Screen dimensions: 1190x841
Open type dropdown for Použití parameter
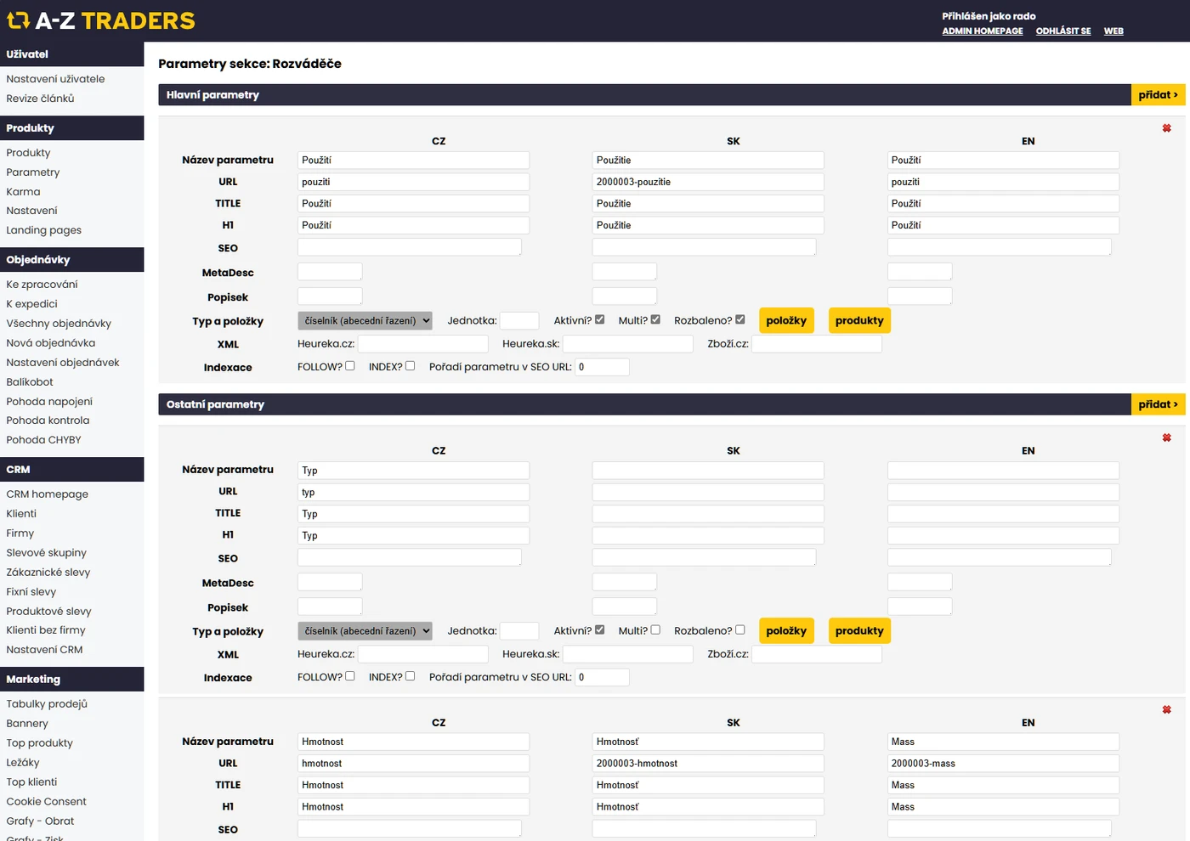[365, 321]
